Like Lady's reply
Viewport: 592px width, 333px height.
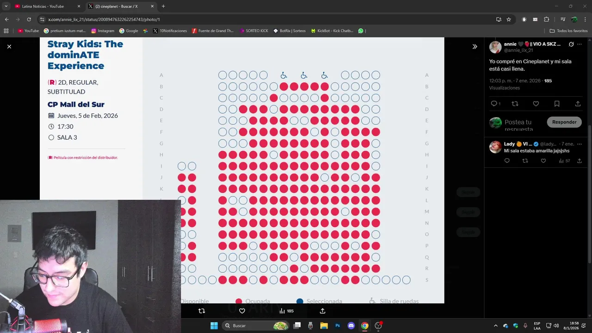pos(543,161)
